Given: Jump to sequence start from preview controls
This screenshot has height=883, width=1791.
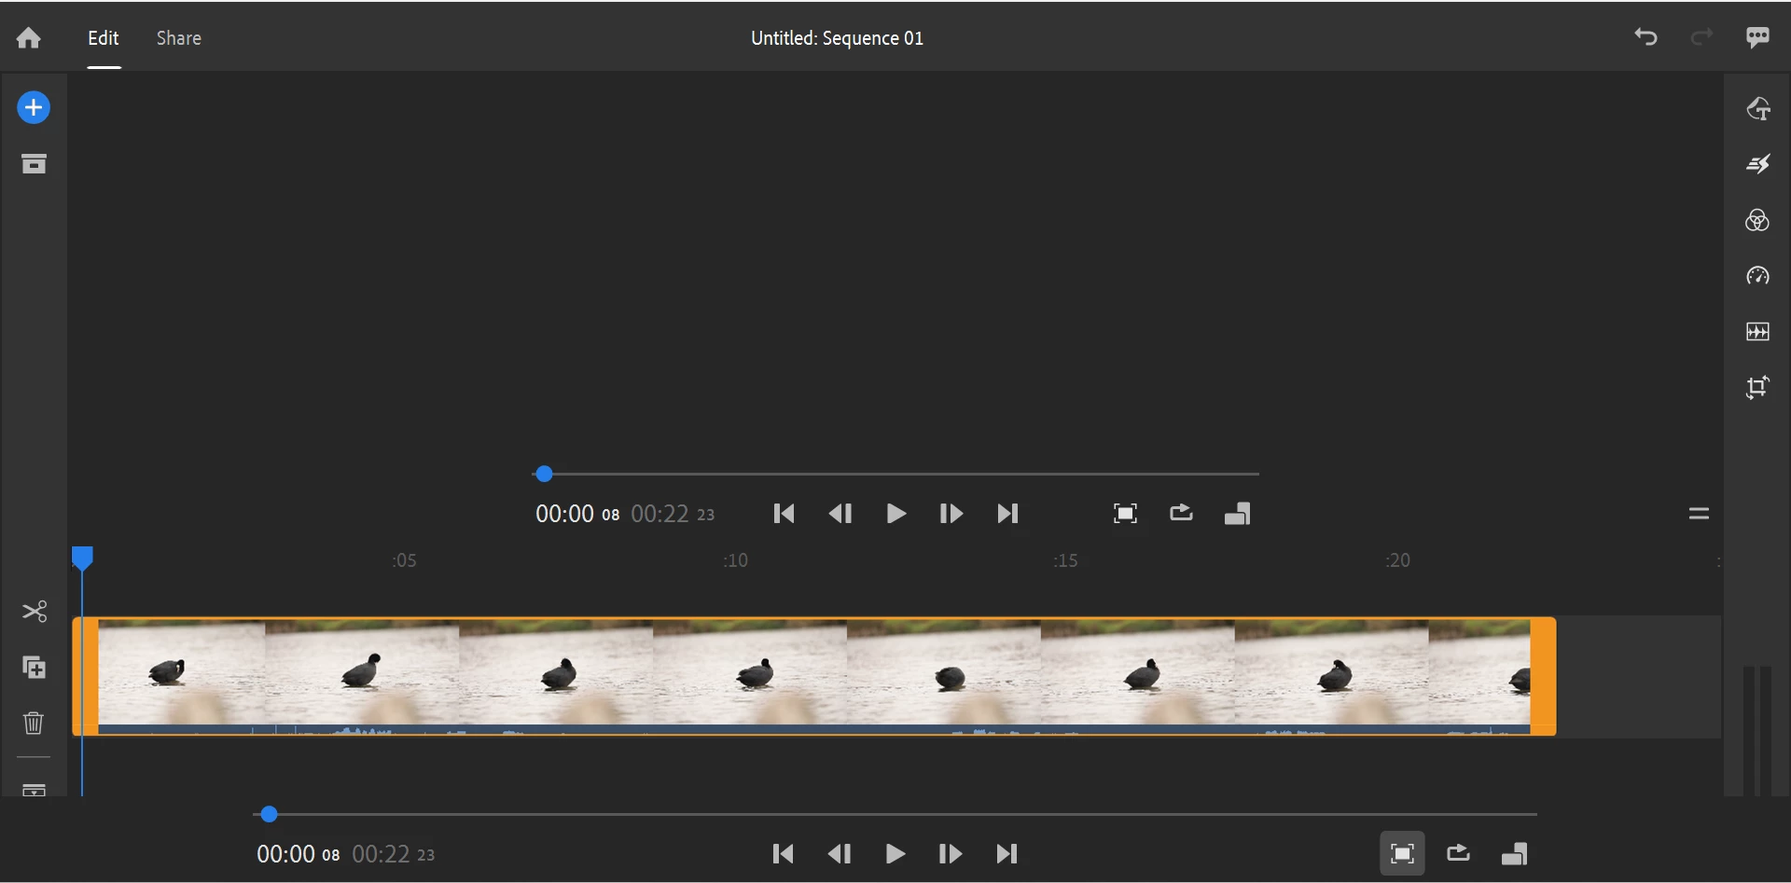Looking at the screenshot, I should point(784,514).
